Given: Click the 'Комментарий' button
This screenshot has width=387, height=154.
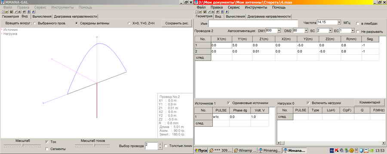Looking at the screenshot, I should tap(369, 102).
